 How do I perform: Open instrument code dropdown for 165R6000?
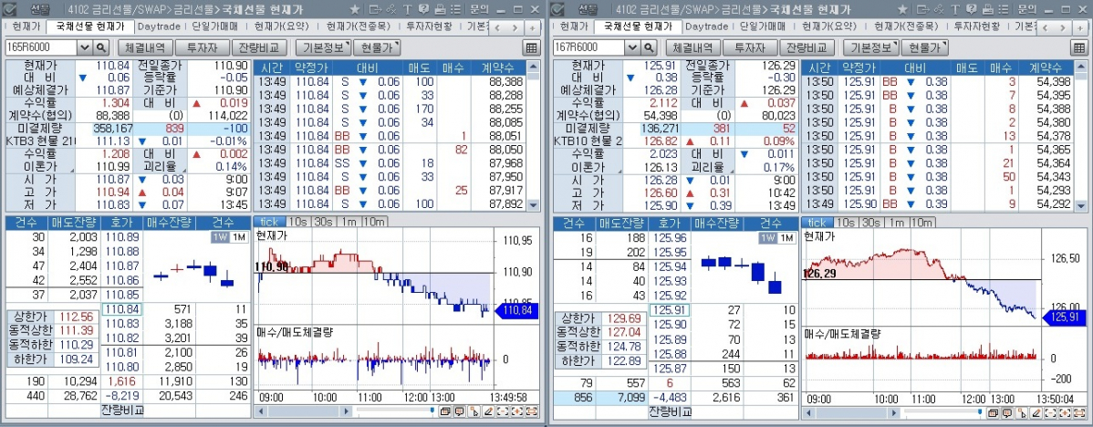[x=85, y=47]
